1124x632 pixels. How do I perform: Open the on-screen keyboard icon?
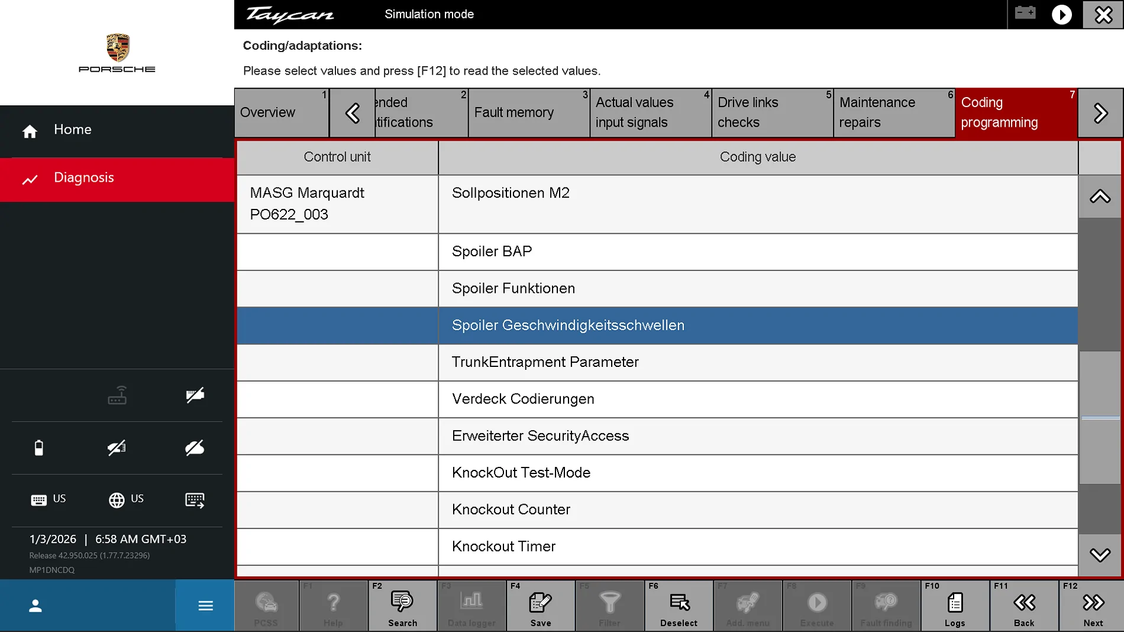click(195, 500)
